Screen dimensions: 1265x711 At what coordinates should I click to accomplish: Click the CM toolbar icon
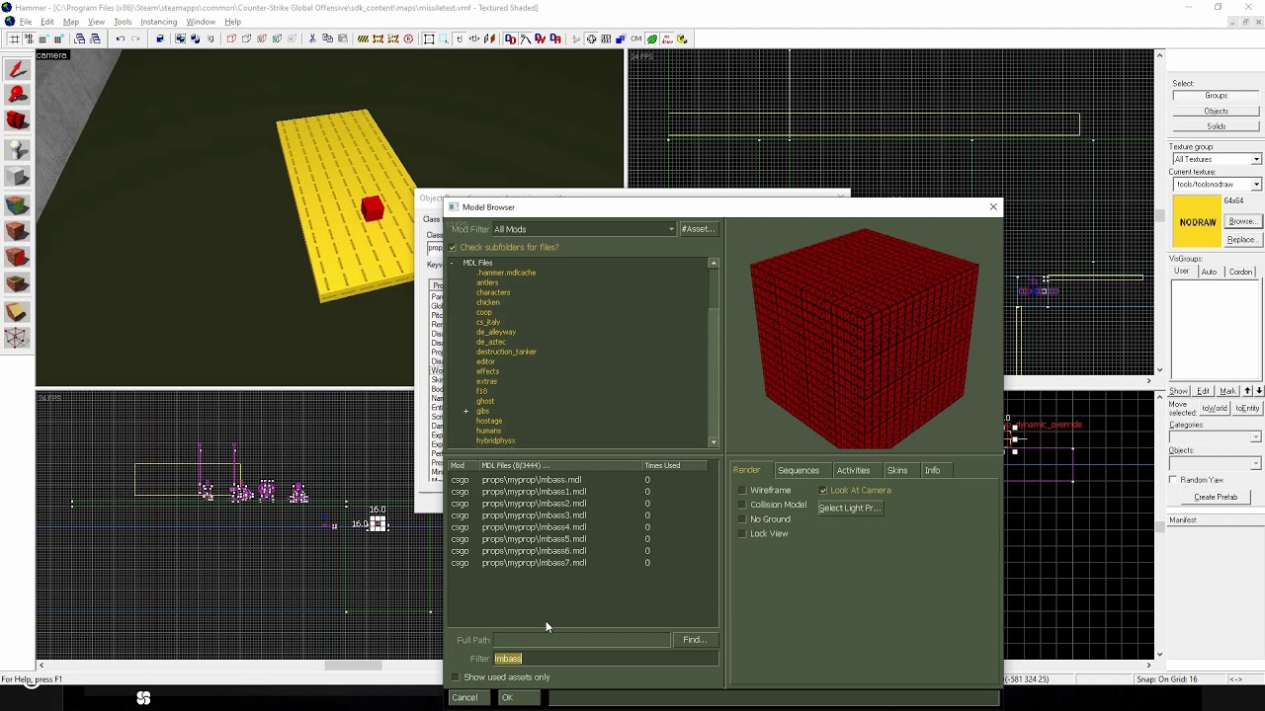coord(635,39)
